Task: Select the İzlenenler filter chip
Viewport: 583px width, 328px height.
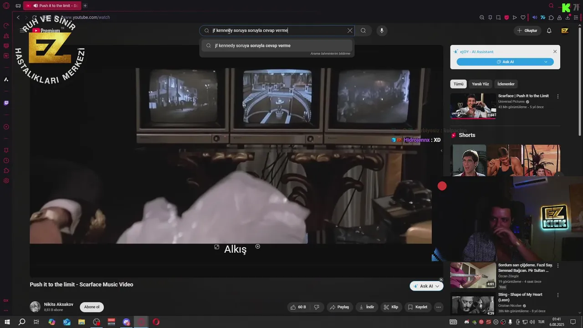Action: [506, 84]
